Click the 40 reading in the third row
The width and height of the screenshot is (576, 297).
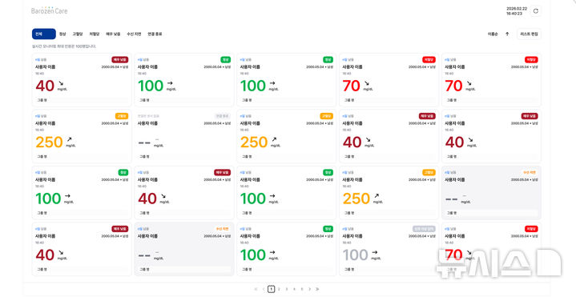coord(147,199)
